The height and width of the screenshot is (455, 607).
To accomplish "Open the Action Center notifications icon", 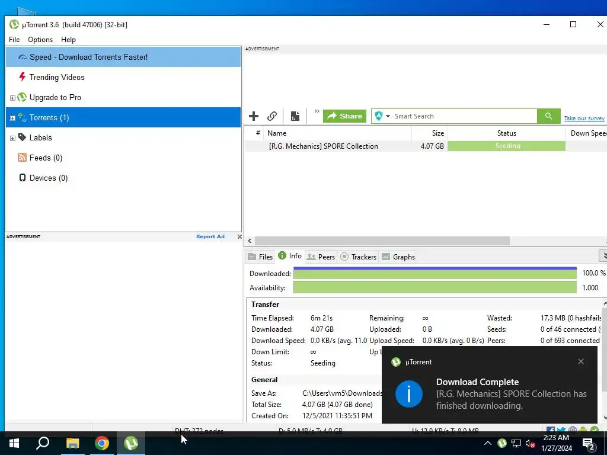I will tap(589, 444).
